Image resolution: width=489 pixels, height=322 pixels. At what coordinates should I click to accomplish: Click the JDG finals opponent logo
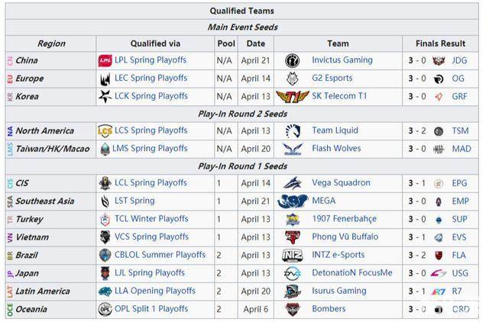coord(439,60)
